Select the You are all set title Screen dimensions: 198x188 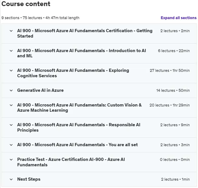77,145
